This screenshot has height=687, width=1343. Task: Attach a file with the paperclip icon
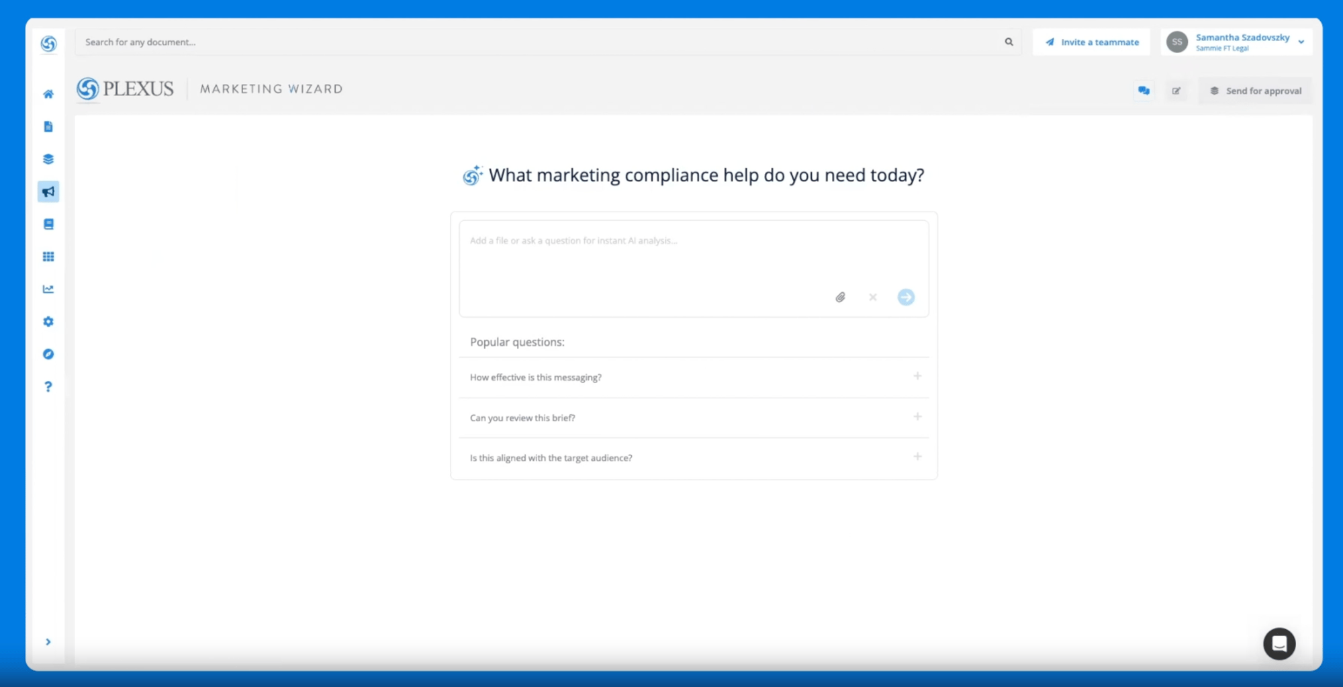(x=840, y=297)
